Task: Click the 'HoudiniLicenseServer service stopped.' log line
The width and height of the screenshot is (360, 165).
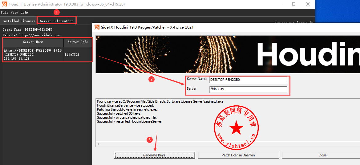Action: pyautogui.click(x=125, y=105)
